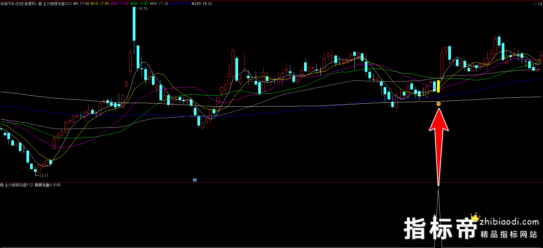Open the main chart indicator dropdown arrow
The width and height of the screenshot is (543, 248).
click(x=40, y=4)
